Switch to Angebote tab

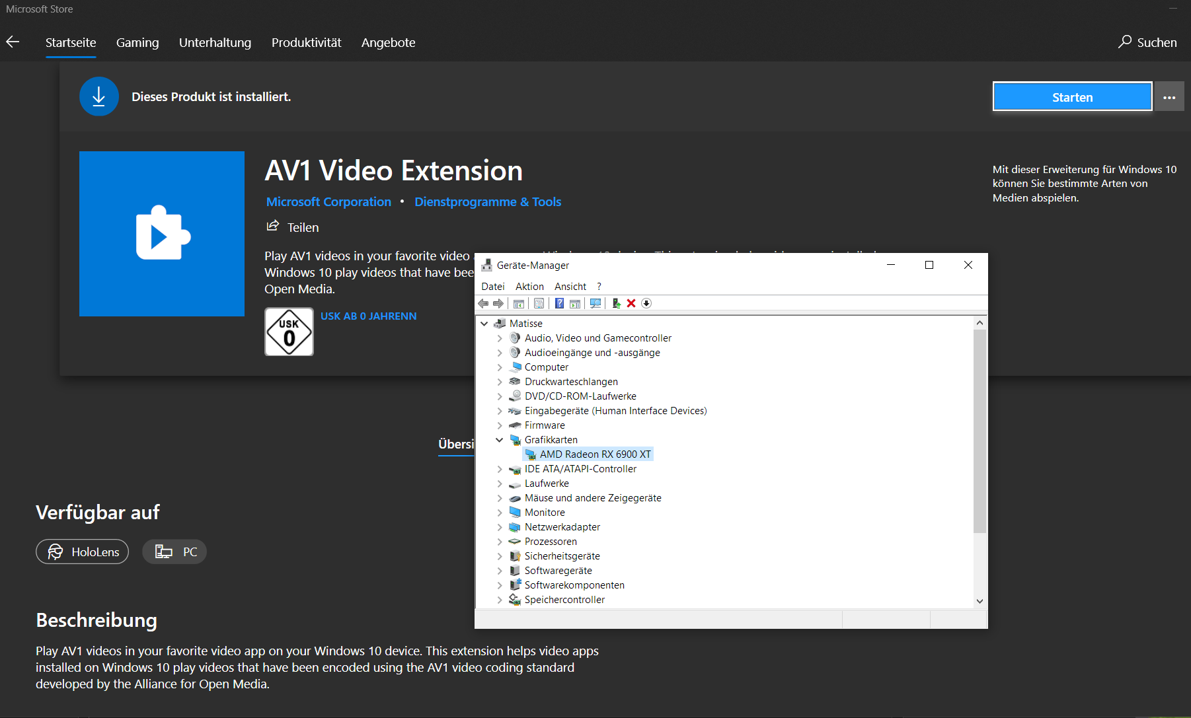tap(388, 42)
